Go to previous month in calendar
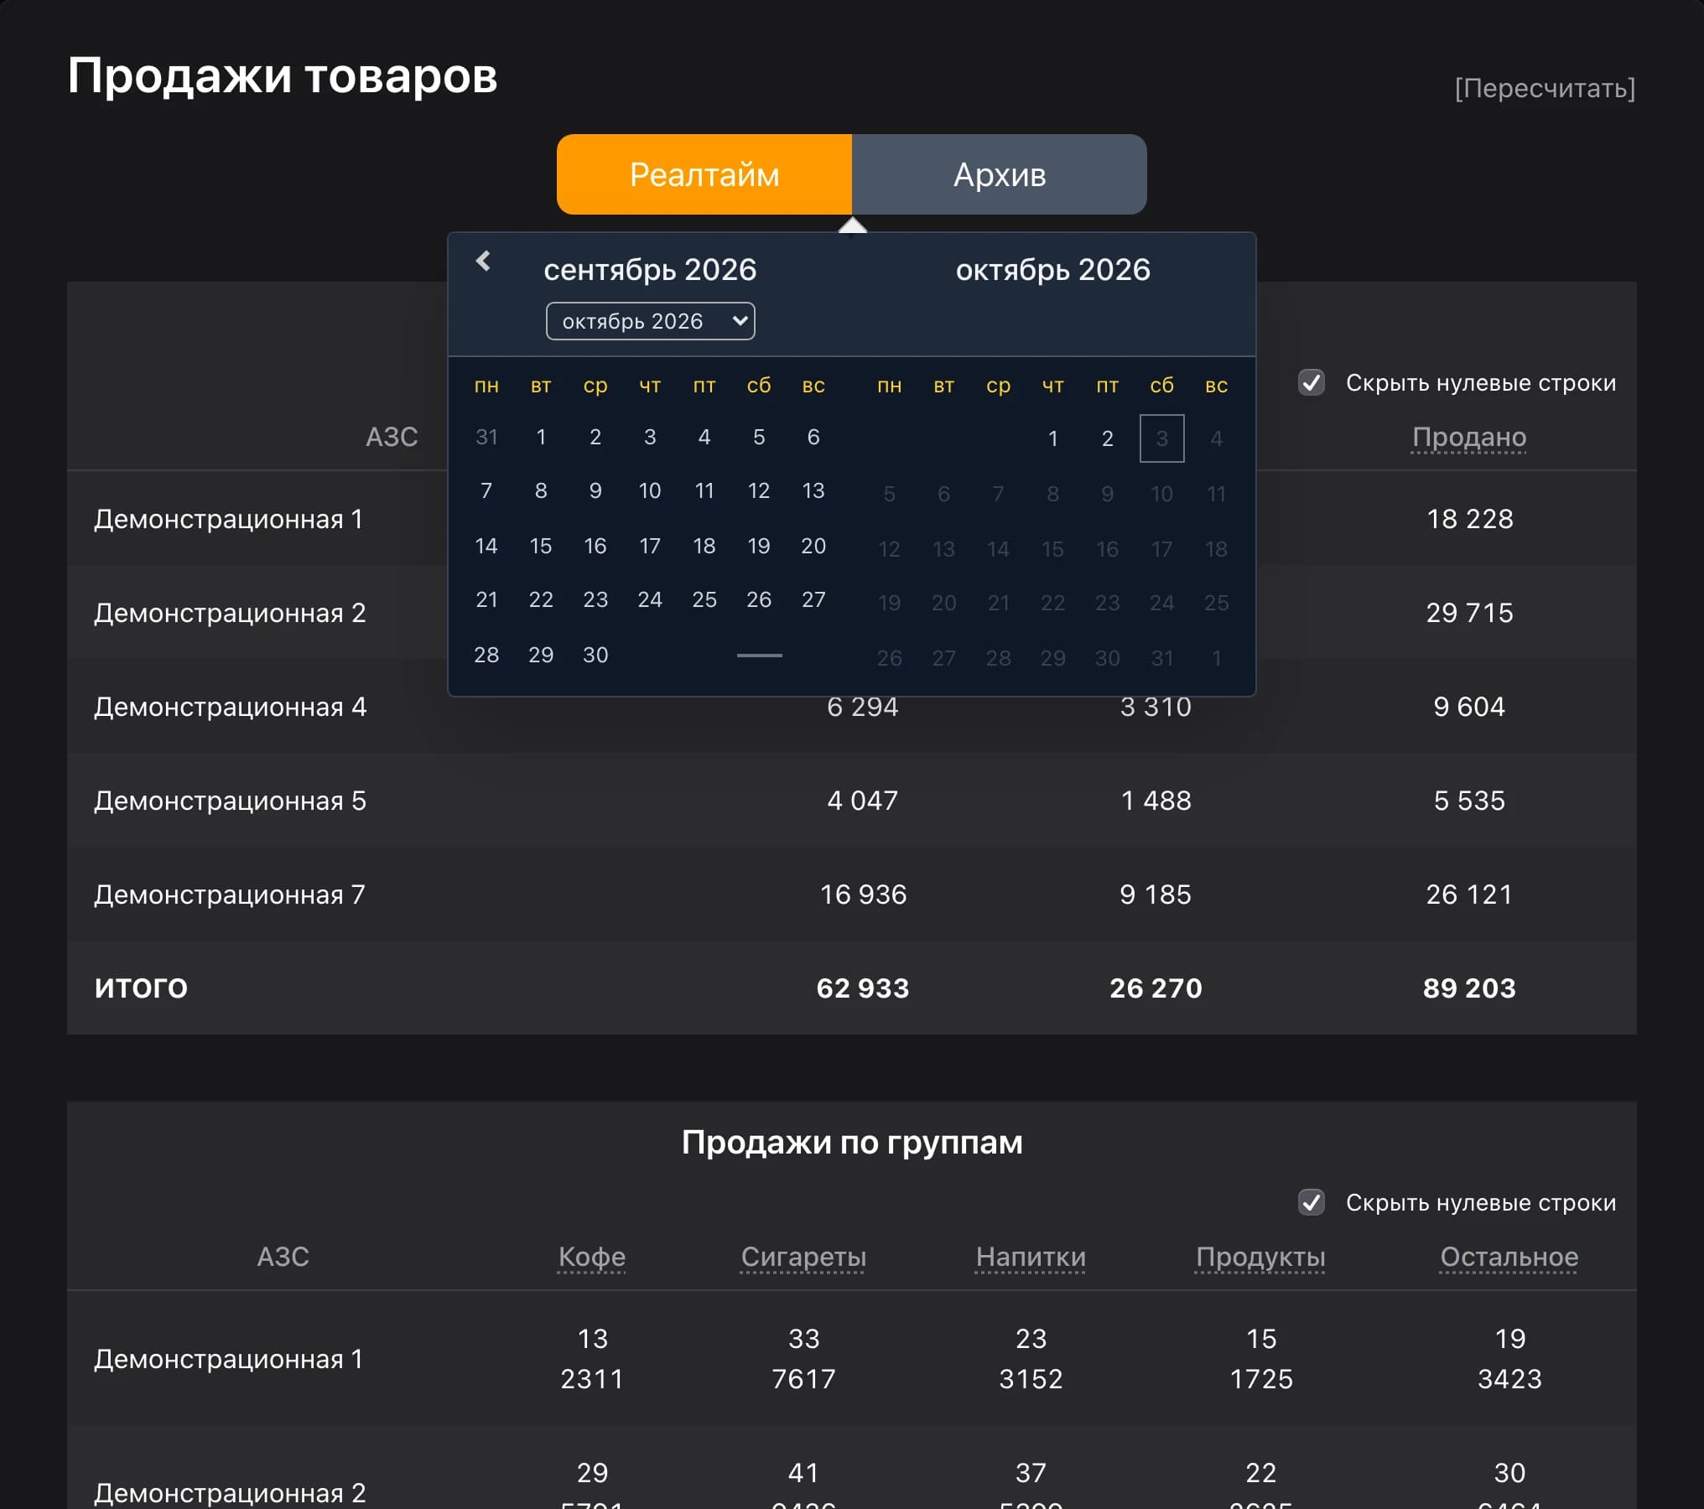The width and height of the screenshot is (1704, 1509). [x=484, y=262]
